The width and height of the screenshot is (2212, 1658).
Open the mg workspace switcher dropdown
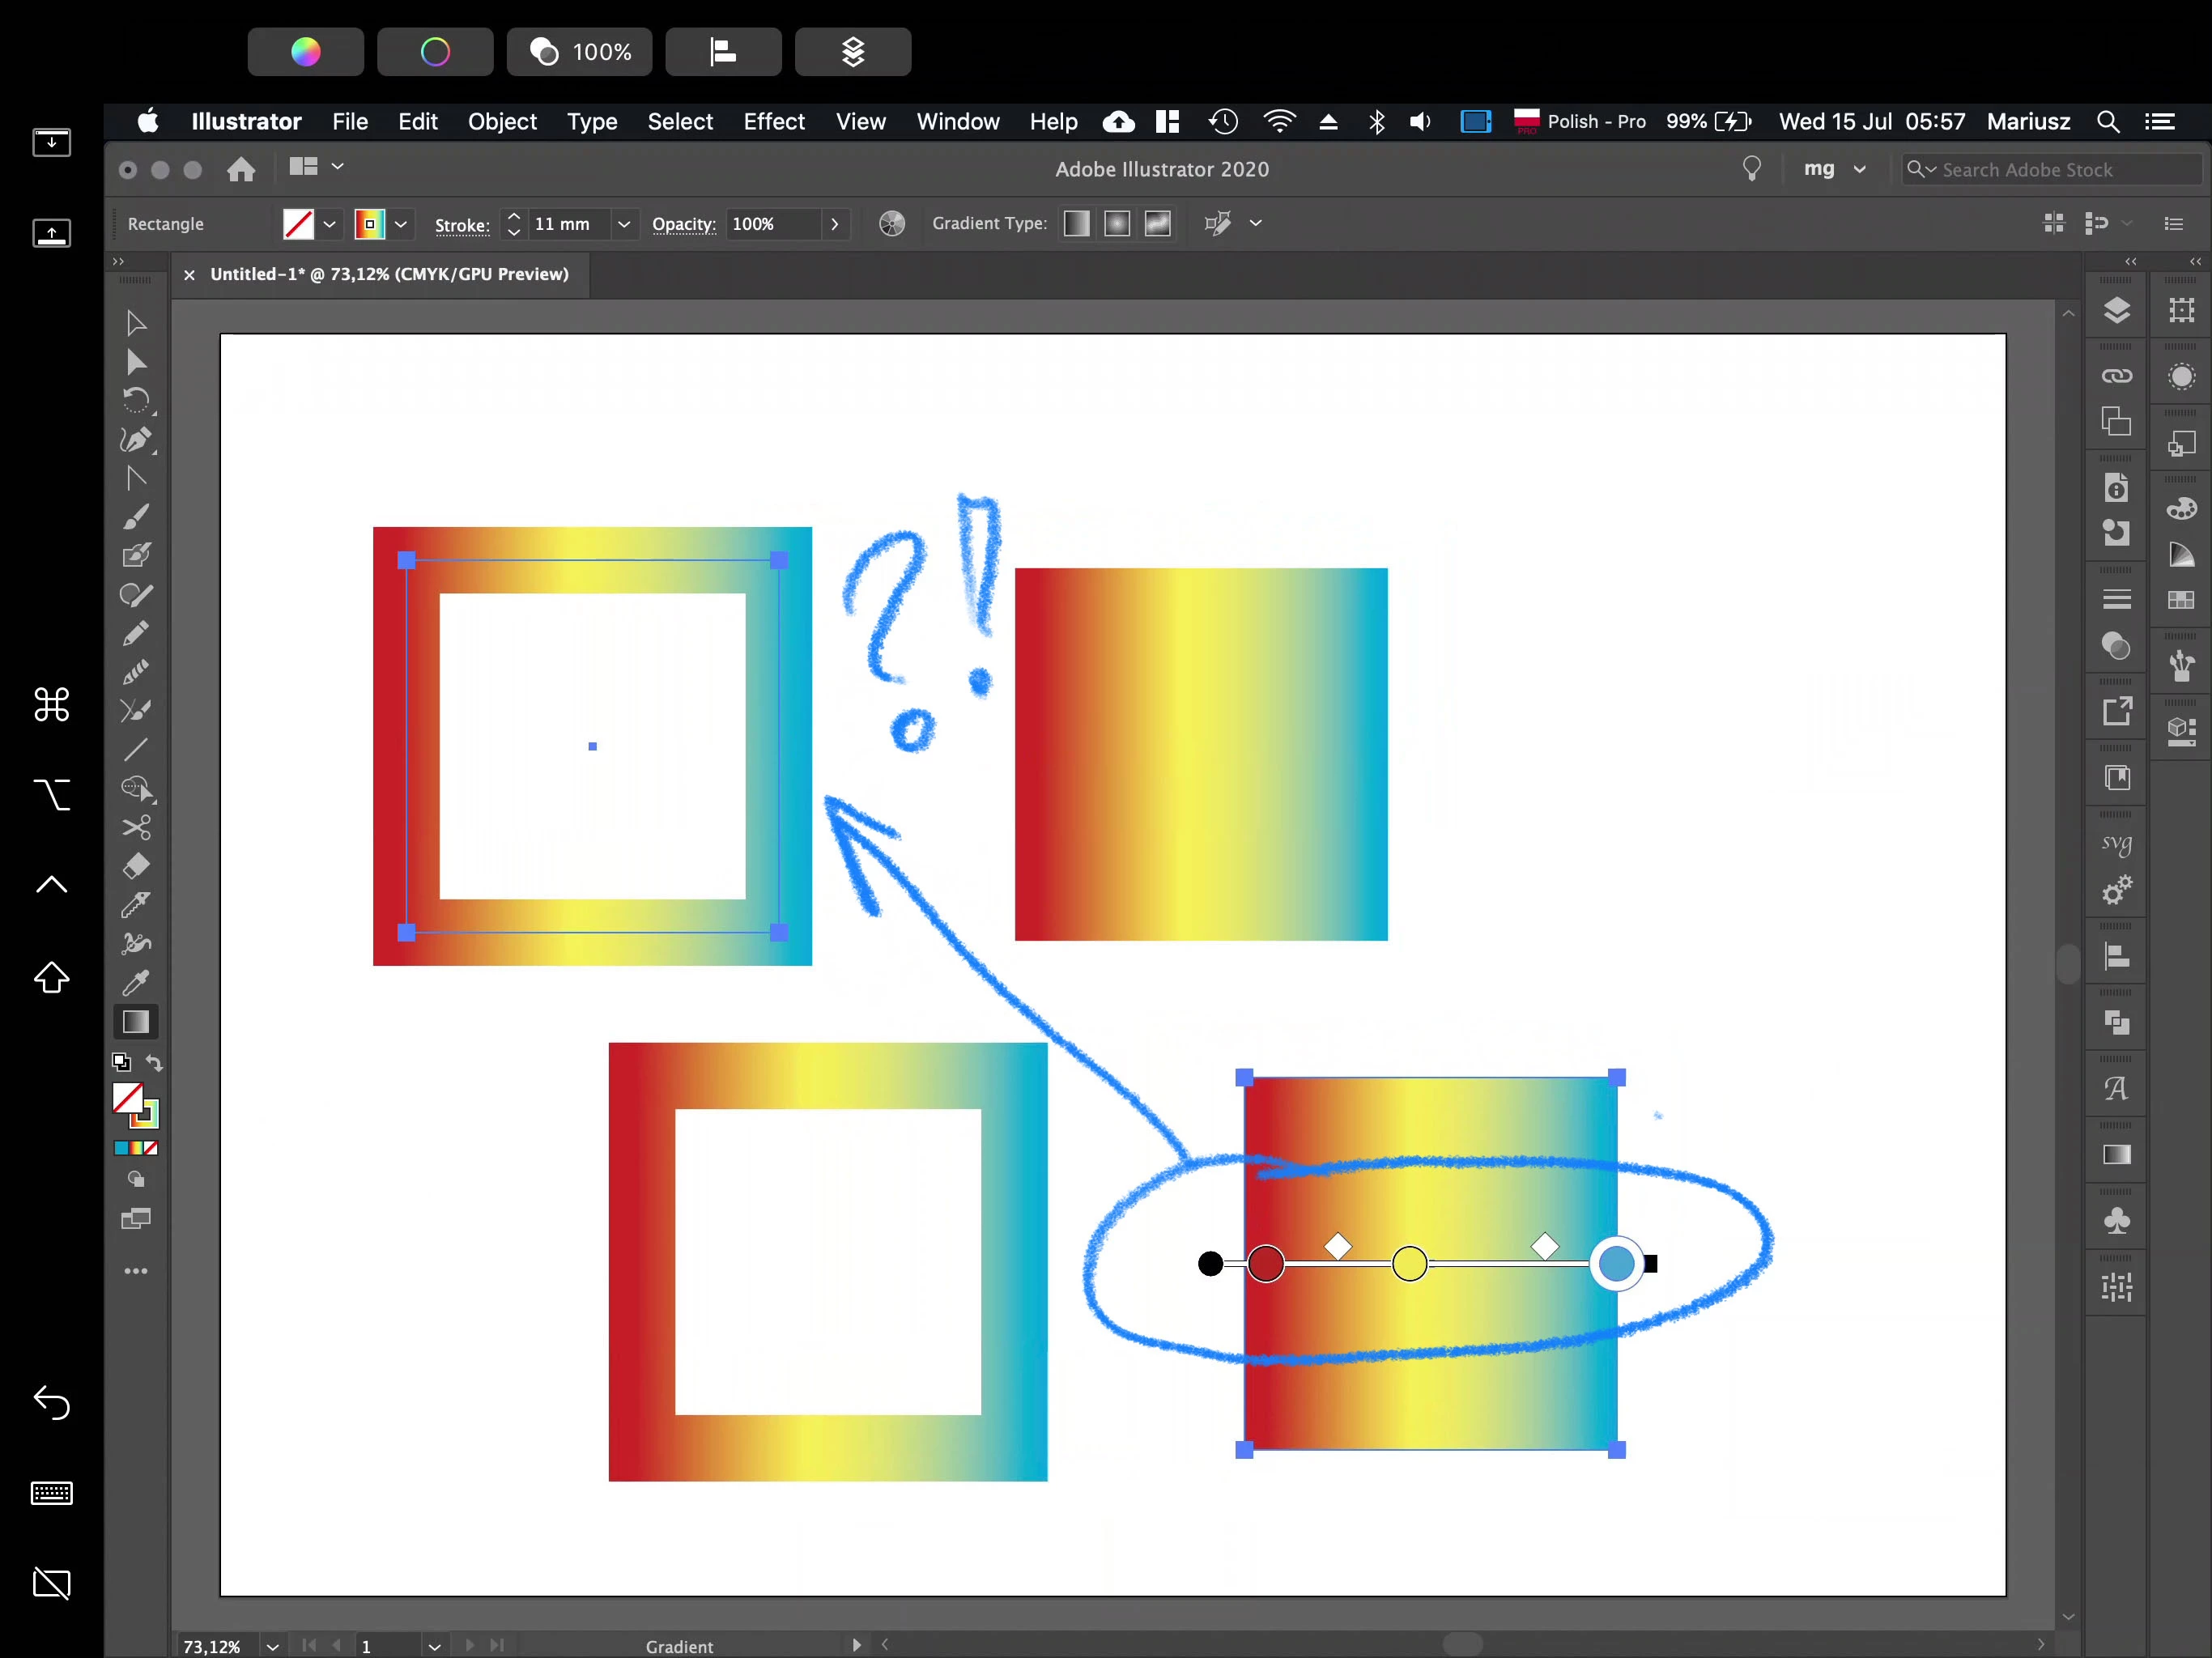[x=1859, y=169]
